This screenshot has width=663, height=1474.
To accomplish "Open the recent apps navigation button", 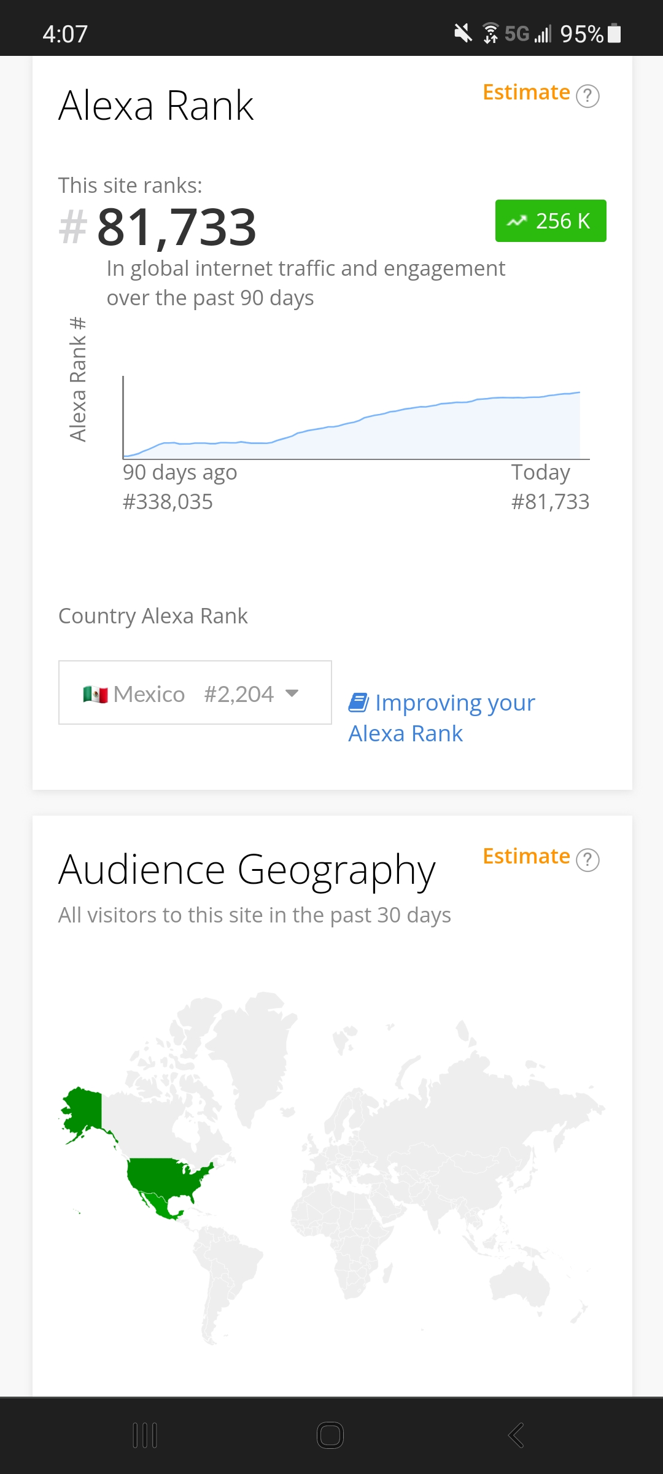I will [145, 1435].
